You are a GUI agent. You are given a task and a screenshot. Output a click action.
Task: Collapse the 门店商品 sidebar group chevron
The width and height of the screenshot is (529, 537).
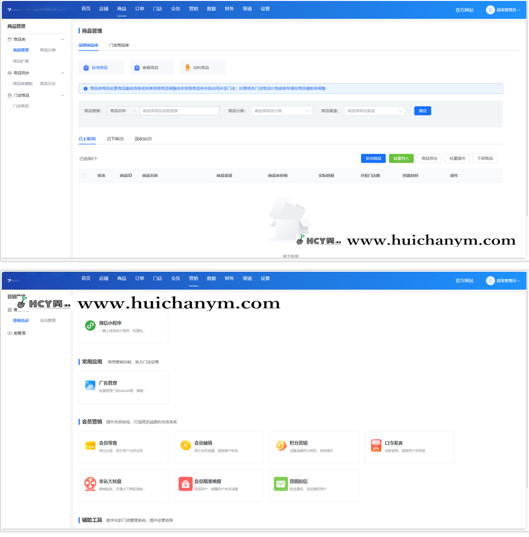pos(63,95)
